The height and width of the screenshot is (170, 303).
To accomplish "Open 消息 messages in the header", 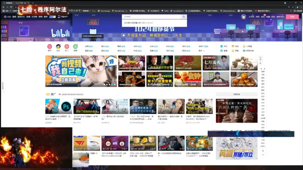I will click(x=258, y=17).
